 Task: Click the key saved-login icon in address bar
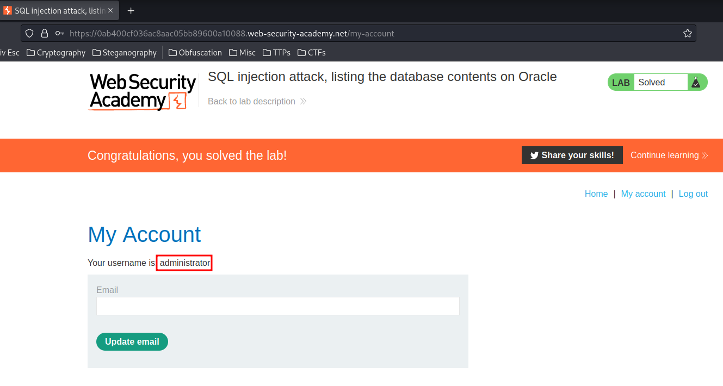59,33
